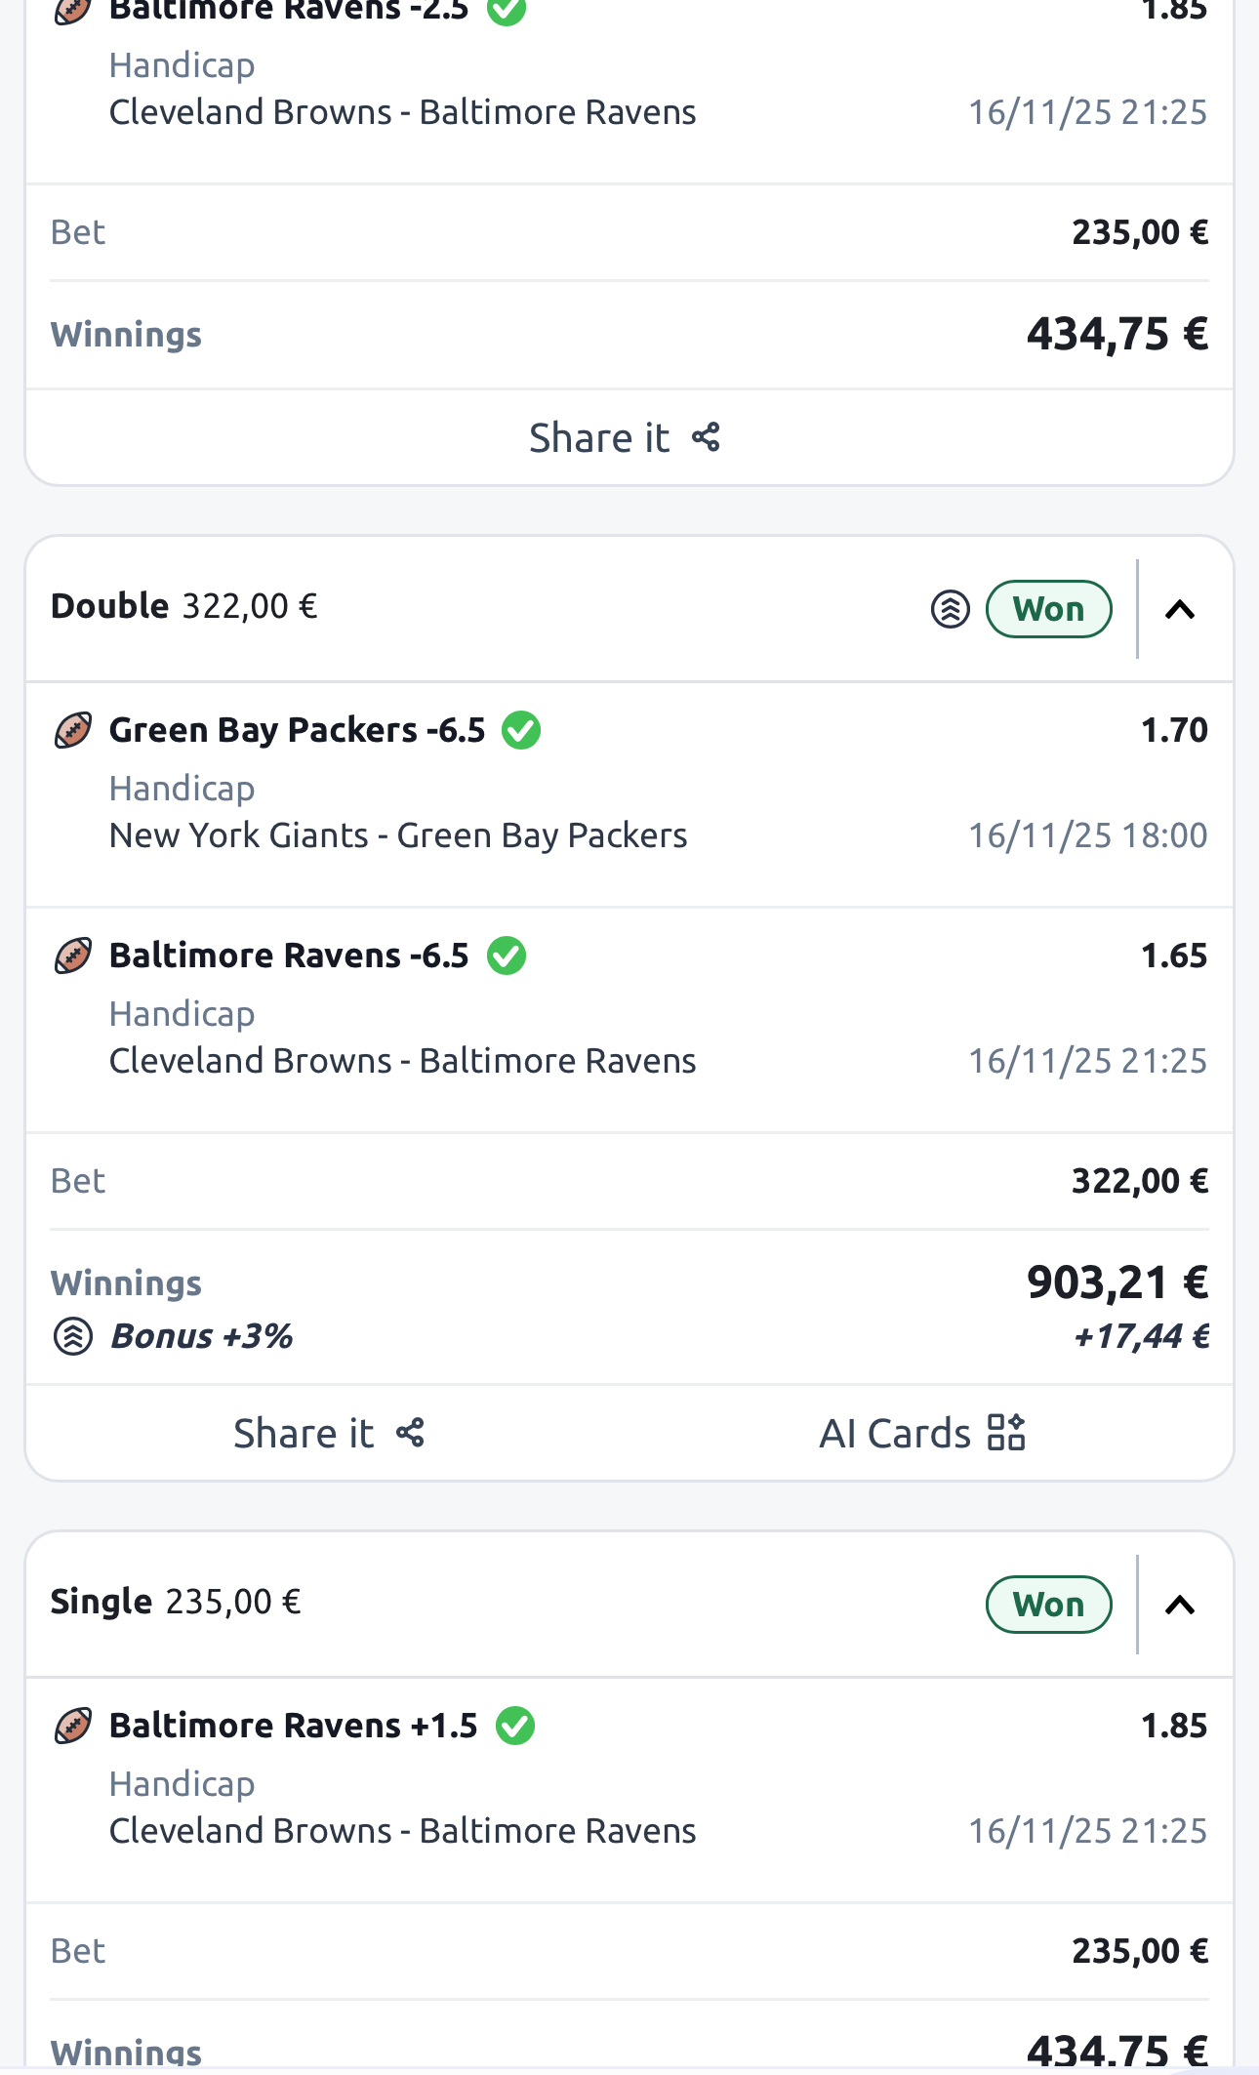Click the Won badge on the Double bet
1259x2075 pixels.
1048,609
